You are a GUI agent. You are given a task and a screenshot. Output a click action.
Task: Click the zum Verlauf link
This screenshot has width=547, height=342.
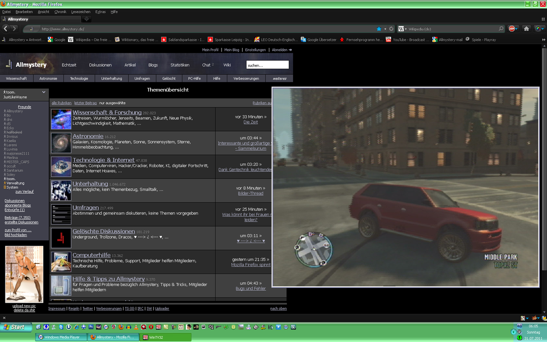click(x=24, y=192)
